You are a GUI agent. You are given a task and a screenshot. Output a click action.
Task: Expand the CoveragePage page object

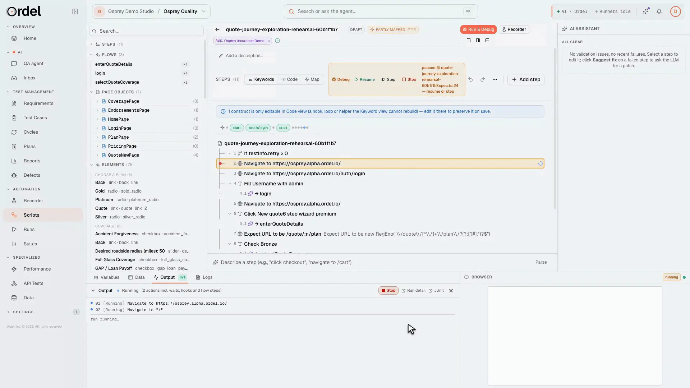(x=97, y=101)
